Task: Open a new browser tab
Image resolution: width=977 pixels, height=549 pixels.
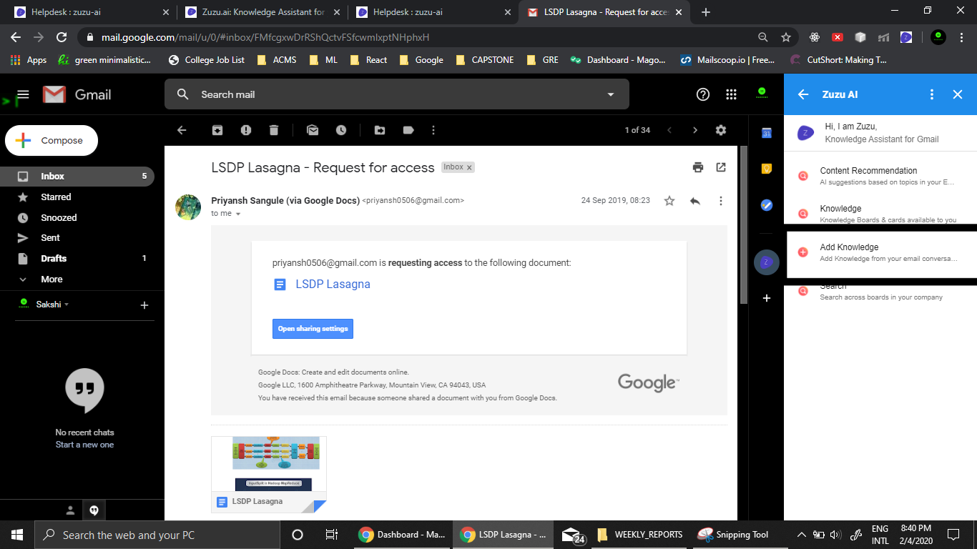Action: click(706, 12)
